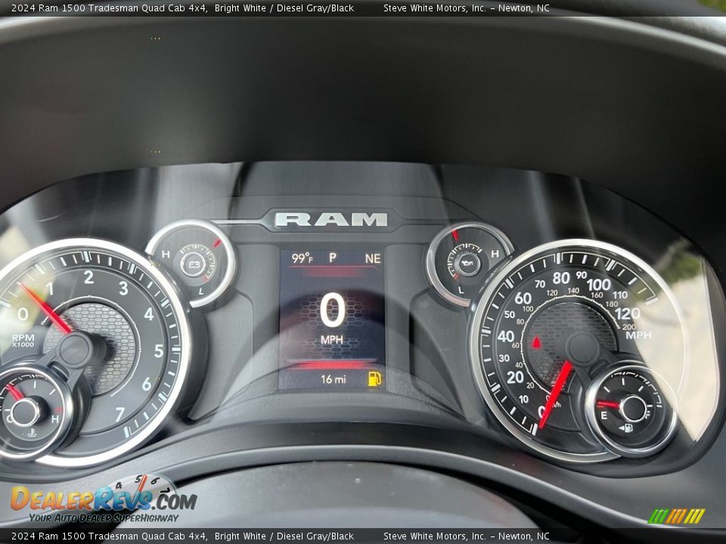
Task: Click the yellow low fuel warning icon
Action: (x=374, y=379)
